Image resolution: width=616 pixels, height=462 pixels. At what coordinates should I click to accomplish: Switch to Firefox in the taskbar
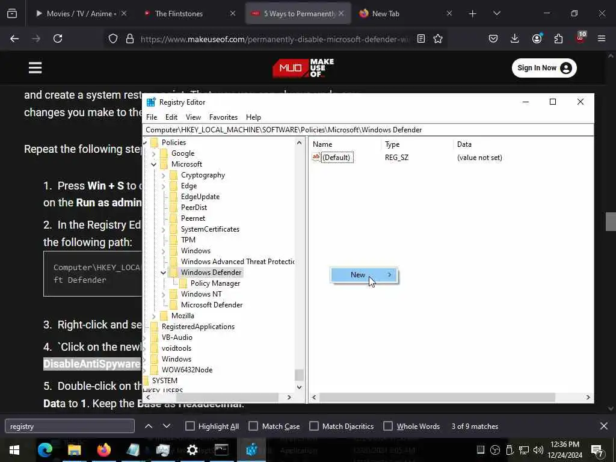point(103,450)
